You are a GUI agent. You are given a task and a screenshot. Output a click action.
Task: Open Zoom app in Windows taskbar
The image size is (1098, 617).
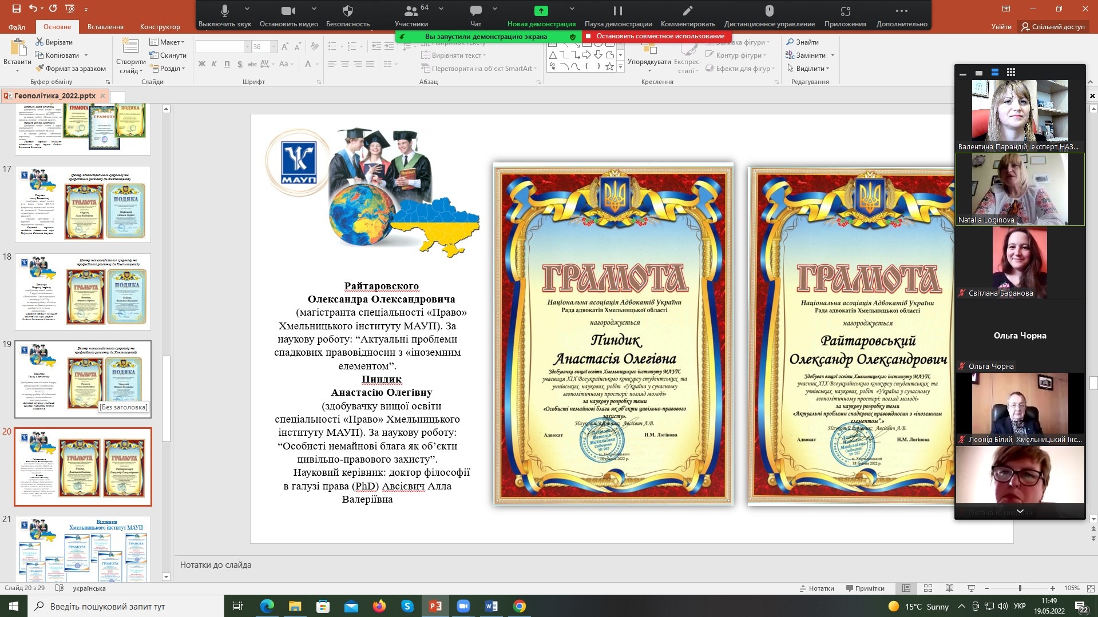(x=463, y=606)
